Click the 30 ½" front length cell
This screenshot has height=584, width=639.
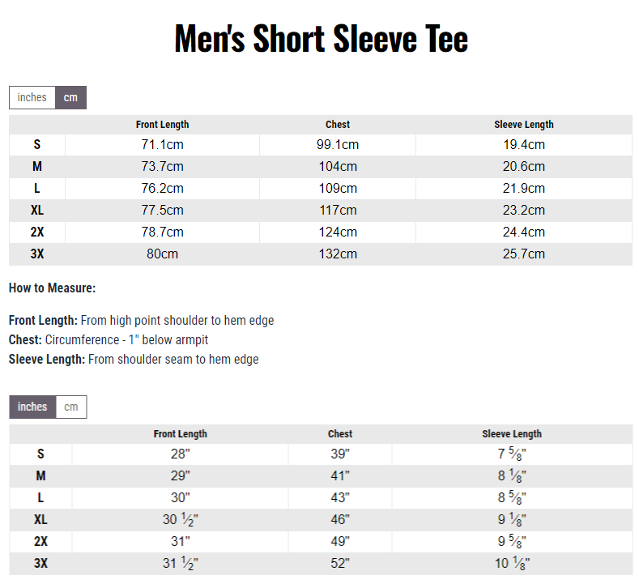[180, 520]
